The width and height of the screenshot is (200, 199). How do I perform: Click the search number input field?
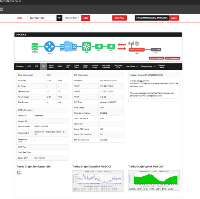click(42, 18)
